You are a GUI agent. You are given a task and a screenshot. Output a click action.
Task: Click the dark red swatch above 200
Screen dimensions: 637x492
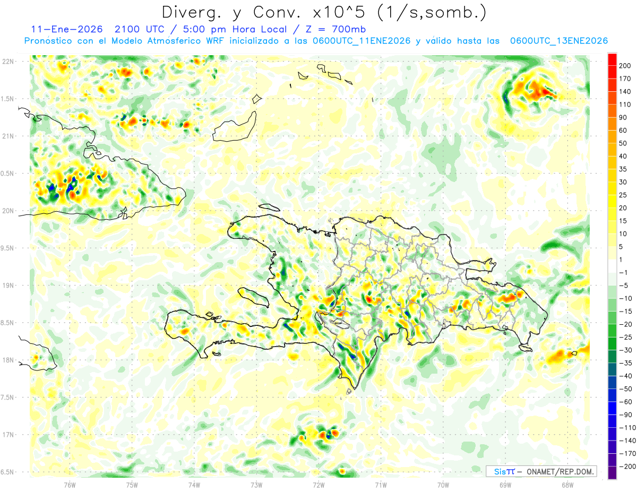point(613,59)
